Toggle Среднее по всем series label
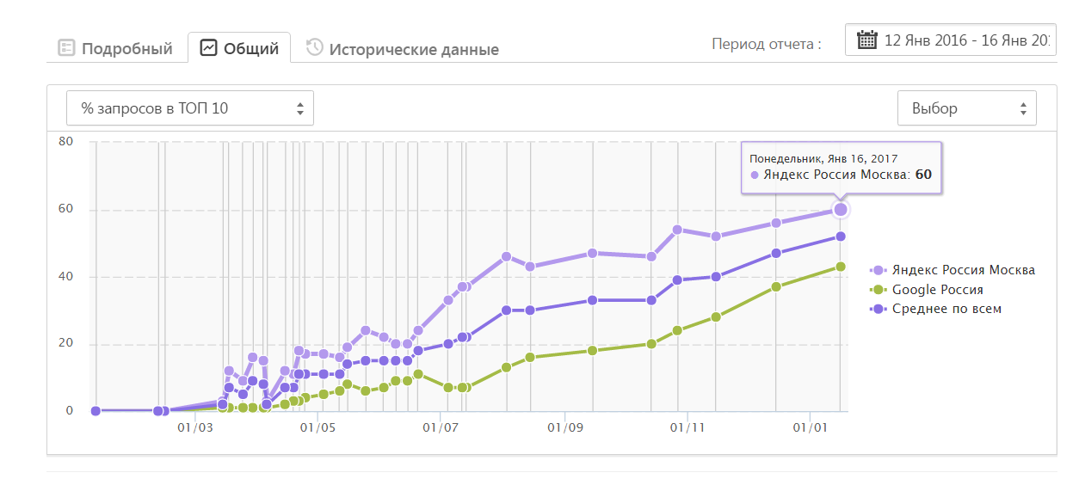 point(946,309)
